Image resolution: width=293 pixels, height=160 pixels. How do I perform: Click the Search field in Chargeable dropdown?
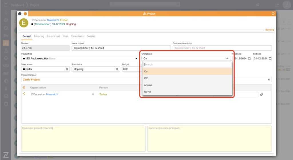coord(187,65)
